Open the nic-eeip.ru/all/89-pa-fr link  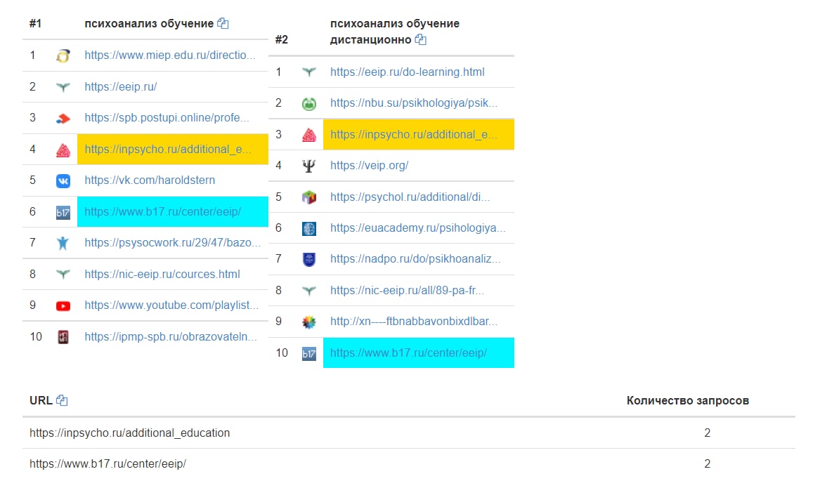point(406,290)
